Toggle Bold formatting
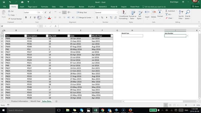The height and width of the screenshot is (113, 201). 26,18
